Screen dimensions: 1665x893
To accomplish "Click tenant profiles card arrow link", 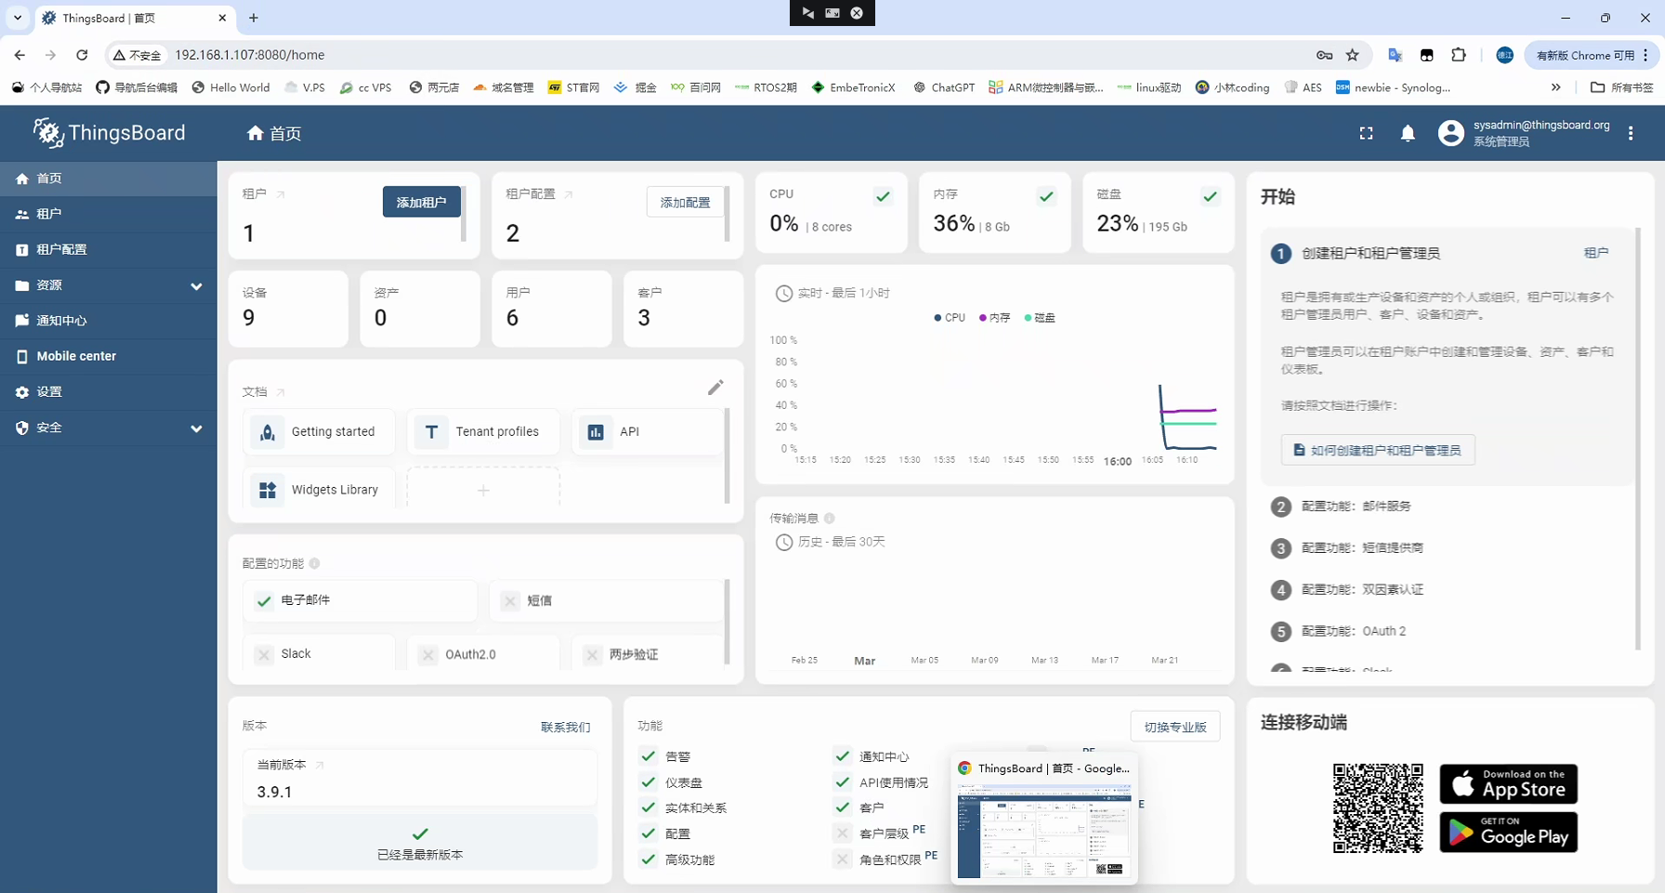I will 569,194.
